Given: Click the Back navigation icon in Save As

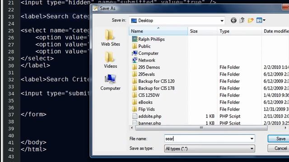Looking at the screenshot, I should 233,20.
